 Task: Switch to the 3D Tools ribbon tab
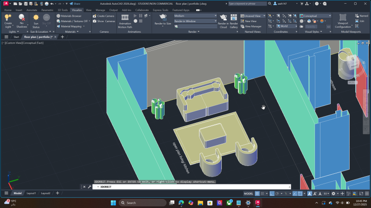[x=62, y=9]
